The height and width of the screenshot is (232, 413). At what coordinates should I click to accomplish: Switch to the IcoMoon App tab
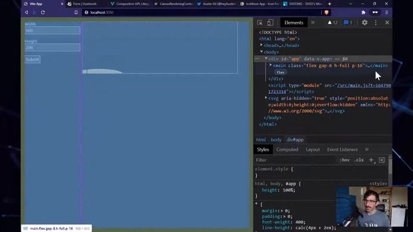pos(259,4)
